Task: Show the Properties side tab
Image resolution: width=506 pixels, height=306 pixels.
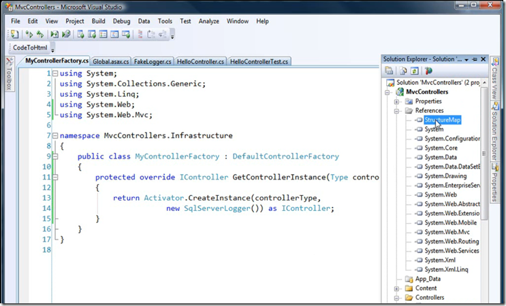Action: click(494, 182)
